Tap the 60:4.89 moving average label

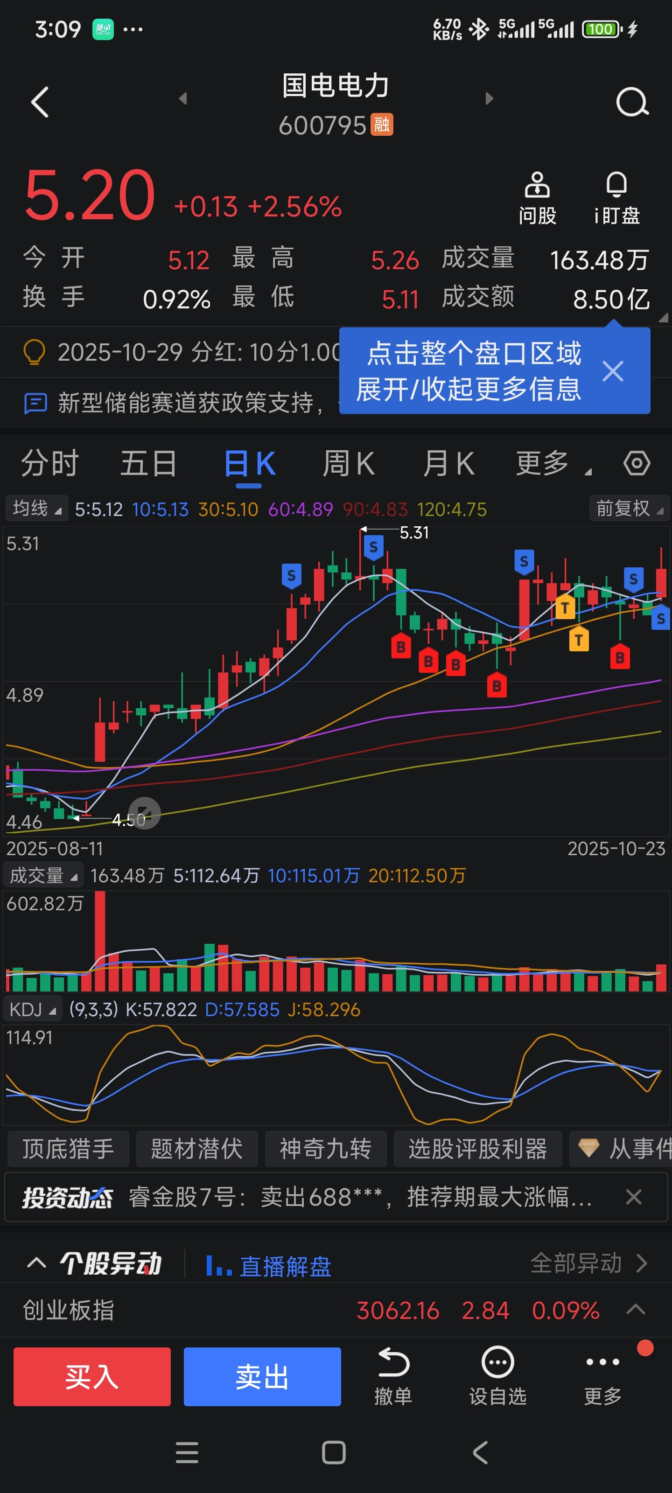click(301, 509)
